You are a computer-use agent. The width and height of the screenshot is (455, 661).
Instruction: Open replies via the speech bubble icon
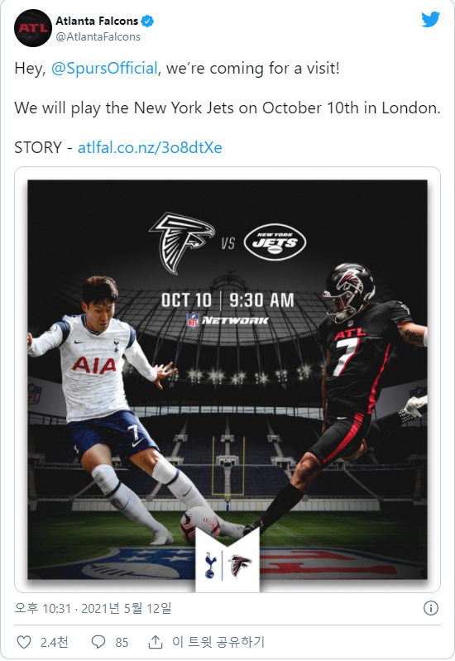98,642
